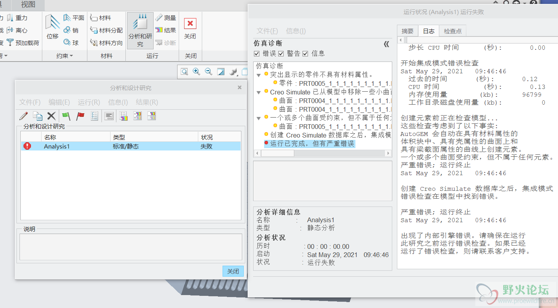This screenshot has width=558, height=308.
Task: Open the 结果(R) menu
Action: pyautogui.click(x=147, y=102)
